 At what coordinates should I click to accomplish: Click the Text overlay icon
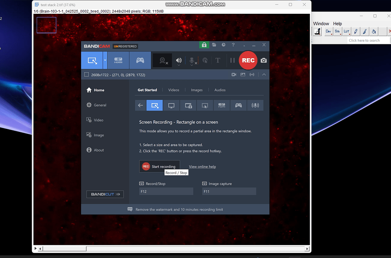(x=217, y=60)
